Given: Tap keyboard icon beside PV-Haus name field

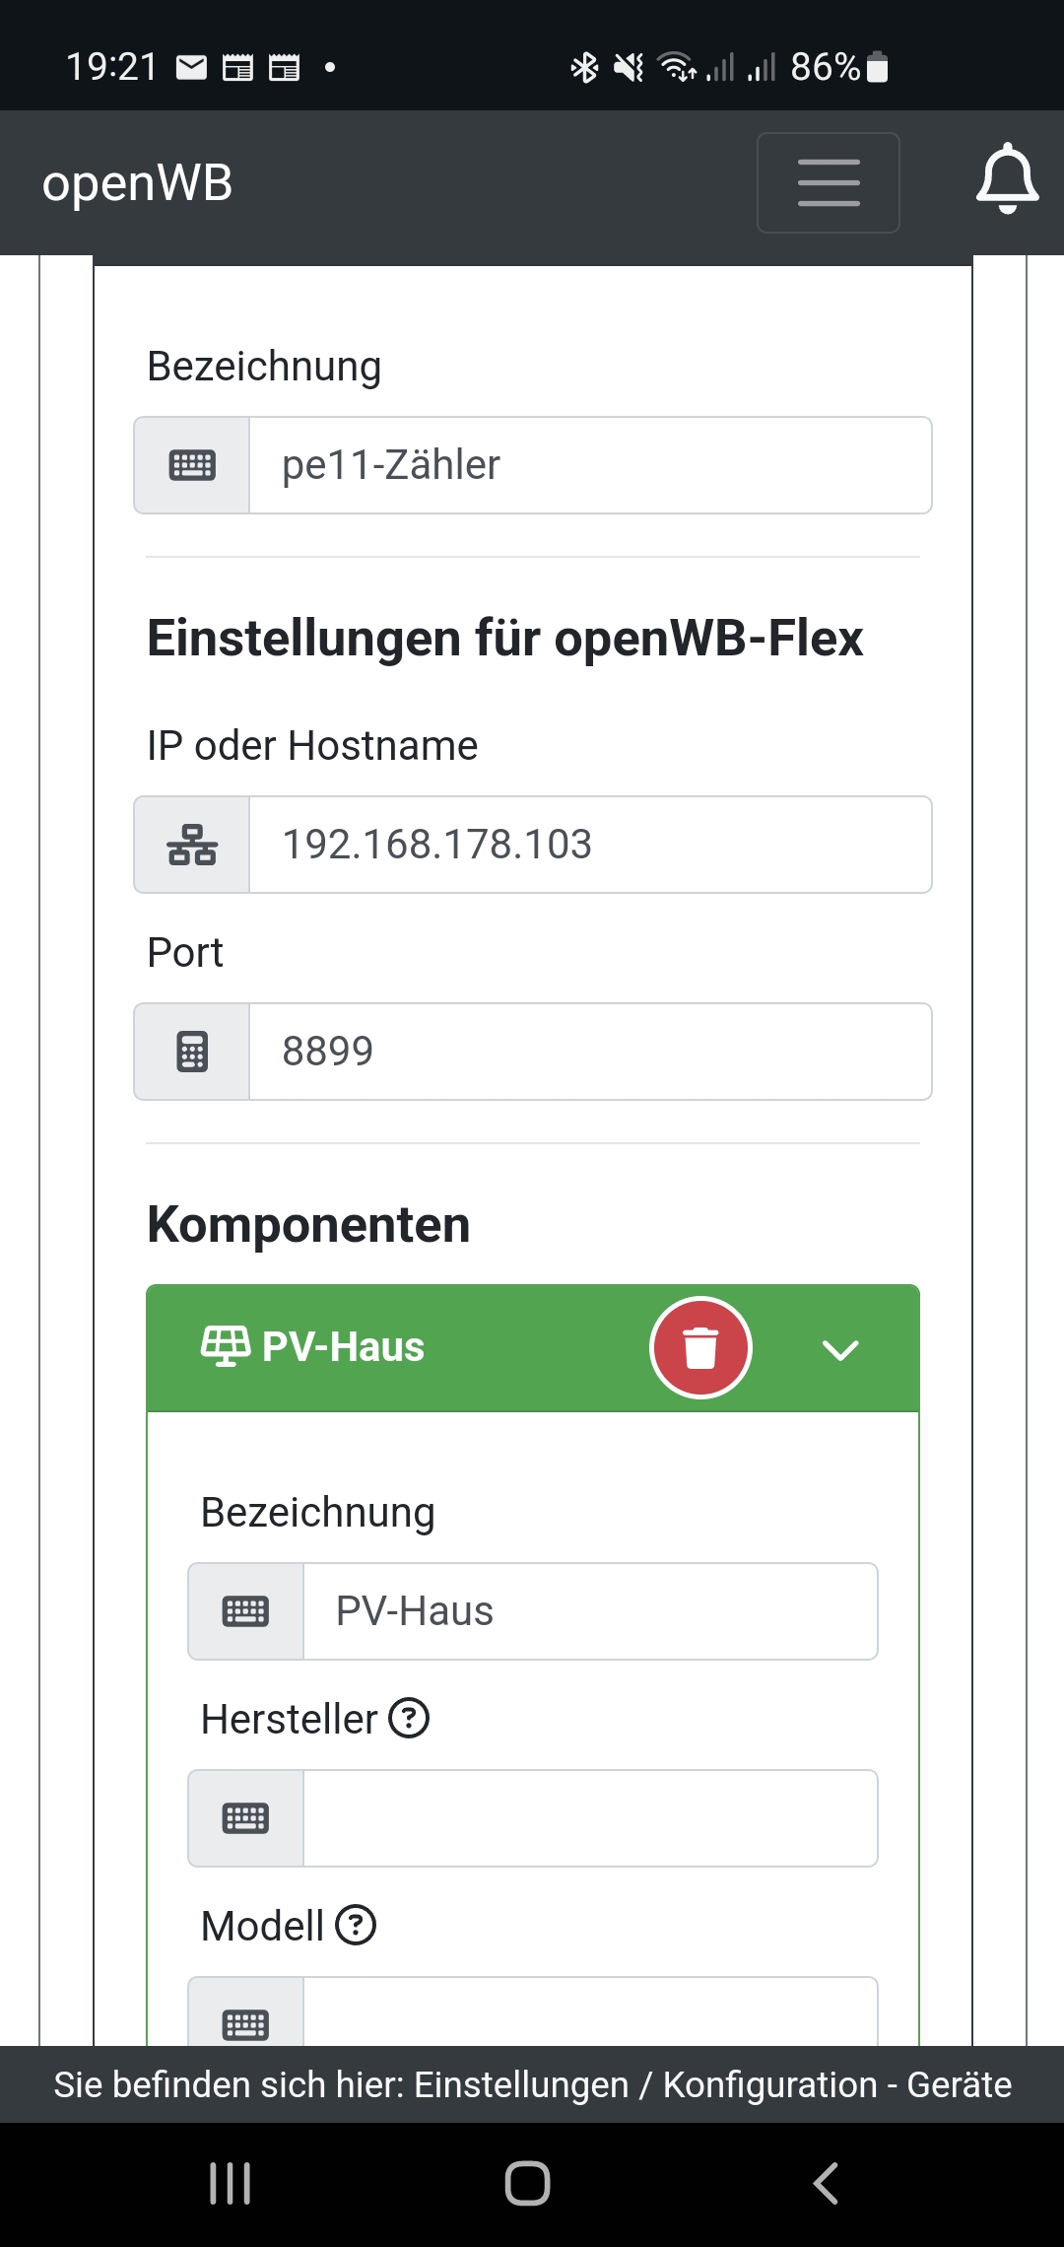Looking at the screenshot, I should coord(245,1611).
